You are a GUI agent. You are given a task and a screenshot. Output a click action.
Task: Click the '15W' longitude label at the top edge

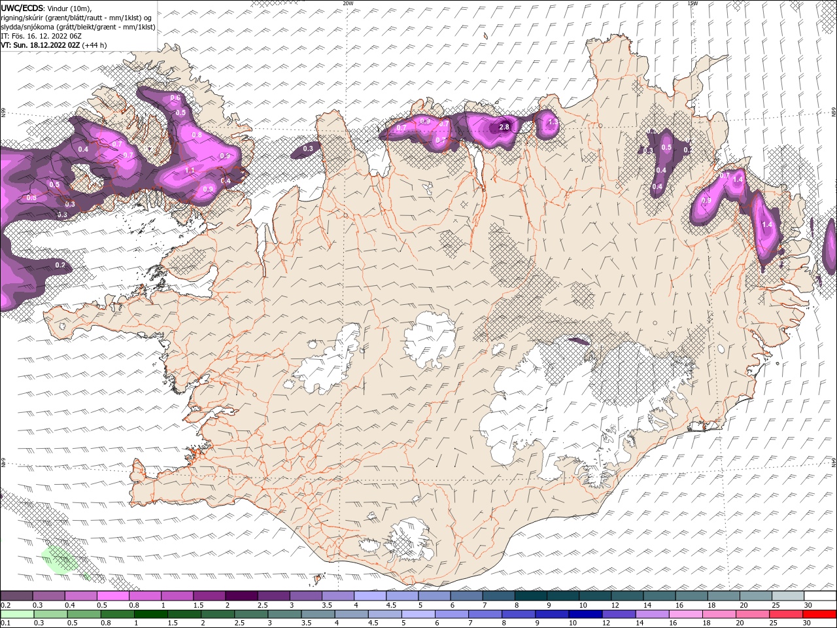tap(692, 3)
